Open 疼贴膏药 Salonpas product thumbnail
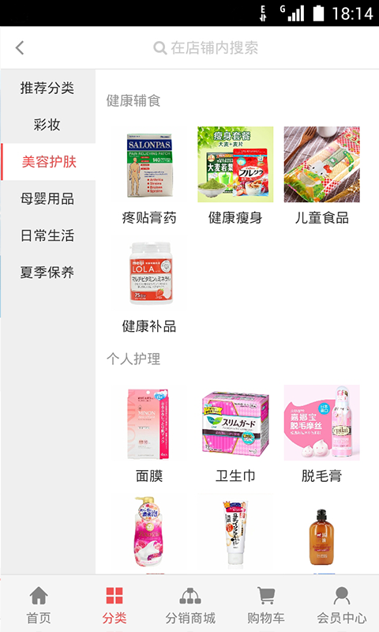This screenshot has width=379, height=632. pos(149,164)
